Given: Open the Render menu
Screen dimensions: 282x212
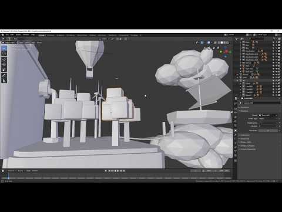Looking at the screenshot, I should (x=18, y=35).
